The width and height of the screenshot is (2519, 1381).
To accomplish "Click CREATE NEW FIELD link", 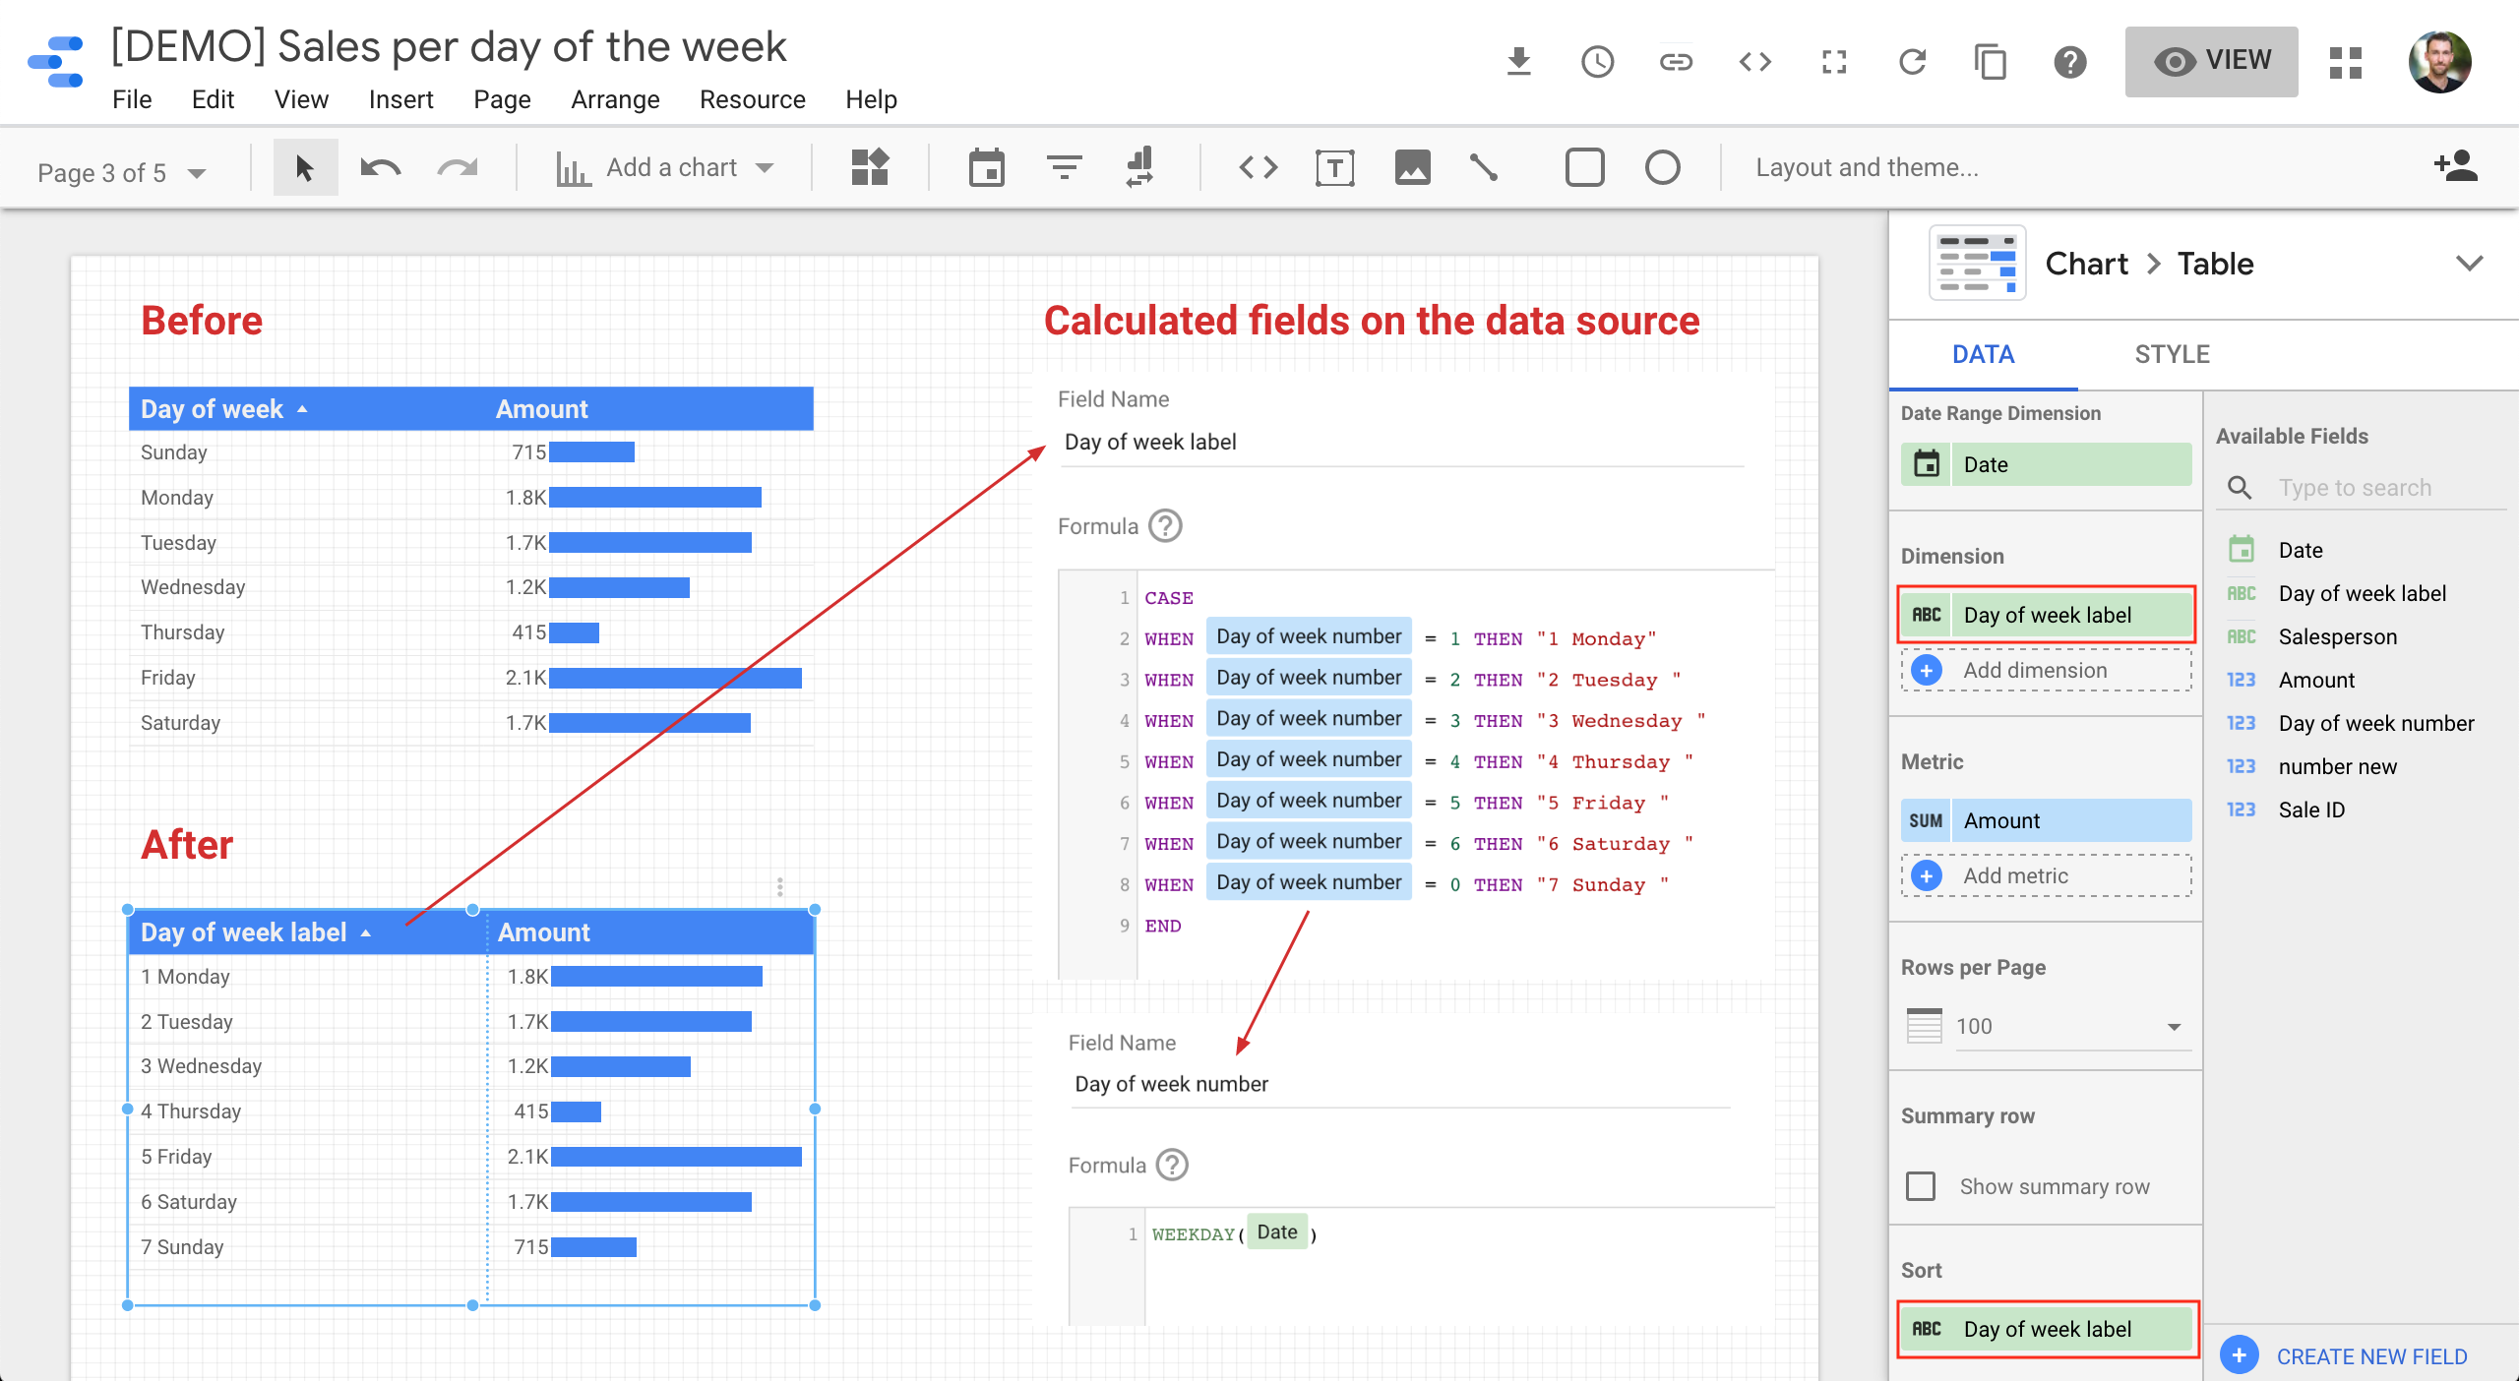I will pos(2371,1356).
